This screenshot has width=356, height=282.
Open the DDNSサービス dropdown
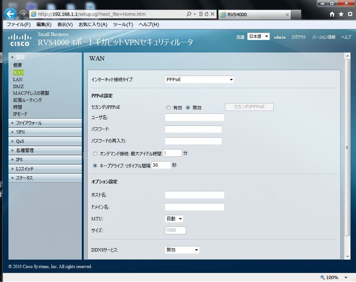click(x=182, y=250)
